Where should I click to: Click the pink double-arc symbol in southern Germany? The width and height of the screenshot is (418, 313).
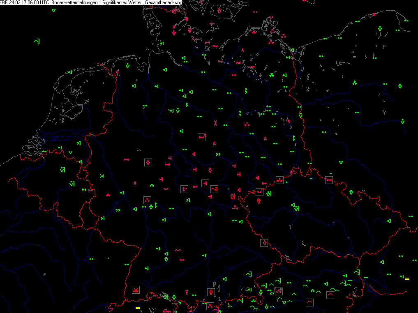178,250
